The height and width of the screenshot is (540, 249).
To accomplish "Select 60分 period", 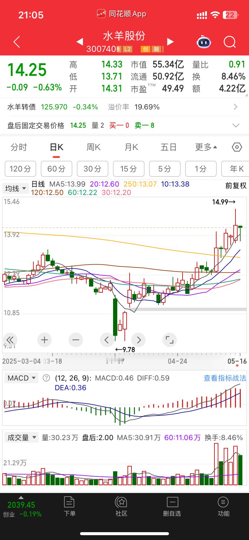I will 56,169.
